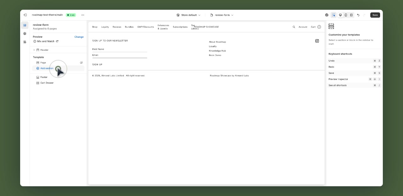Open the review-form template dropdown
This screenshot has width=403, height=196.
[222, 15]
